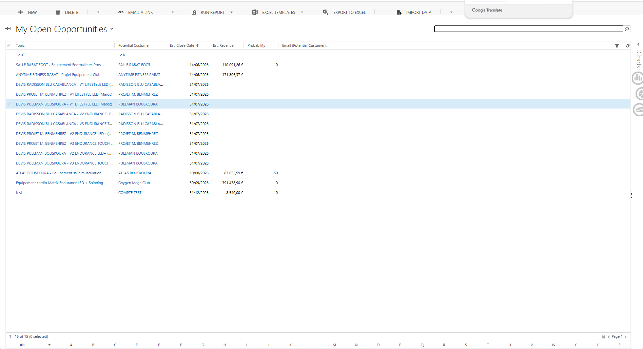Select the All alphabet filter
The height and width of the screenshot is (349, 643).
point(22,345)
